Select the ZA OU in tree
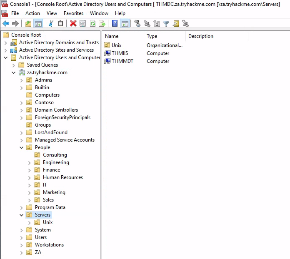 pyautogui.click(x=38, y=252)
